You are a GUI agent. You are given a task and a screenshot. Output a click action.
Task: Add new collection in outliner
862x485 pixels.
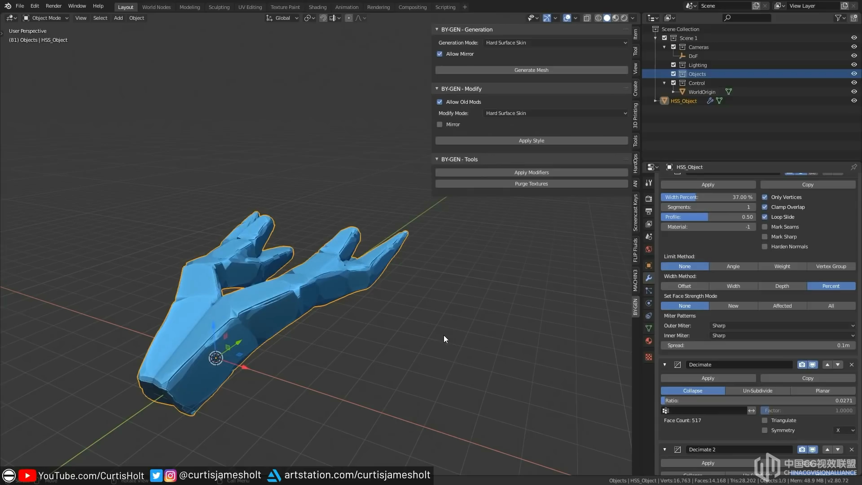[854, 18]
